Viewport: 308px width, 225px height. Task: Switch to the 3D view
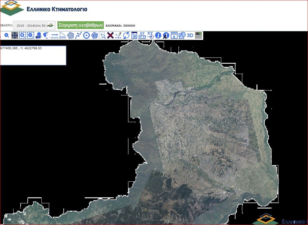190,36
